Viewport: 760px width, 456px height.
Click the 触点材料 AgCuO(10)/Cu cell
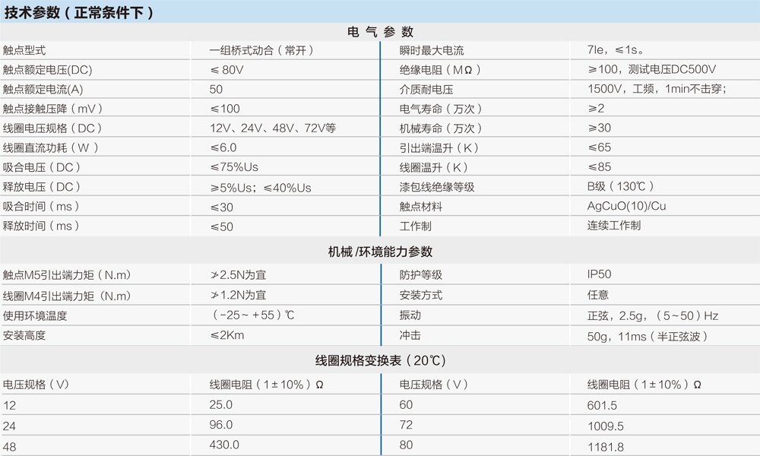619,205
